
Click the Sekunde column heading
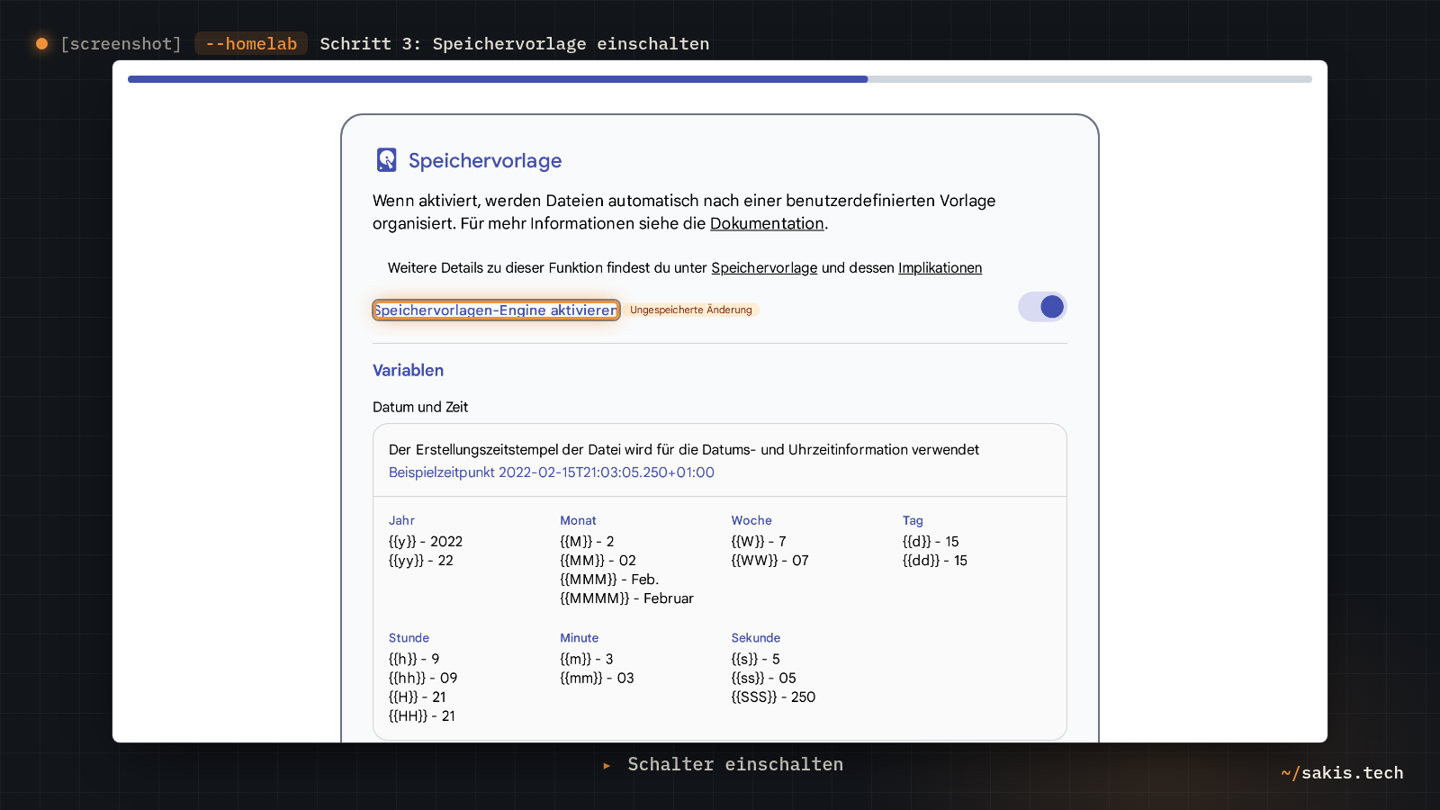pyautogui.click(x=756, y=637)
